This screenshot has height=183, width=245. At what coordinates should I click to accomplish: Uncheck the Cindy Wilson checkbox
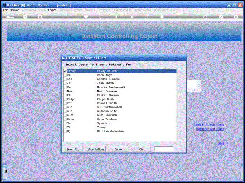pos(65,71)
